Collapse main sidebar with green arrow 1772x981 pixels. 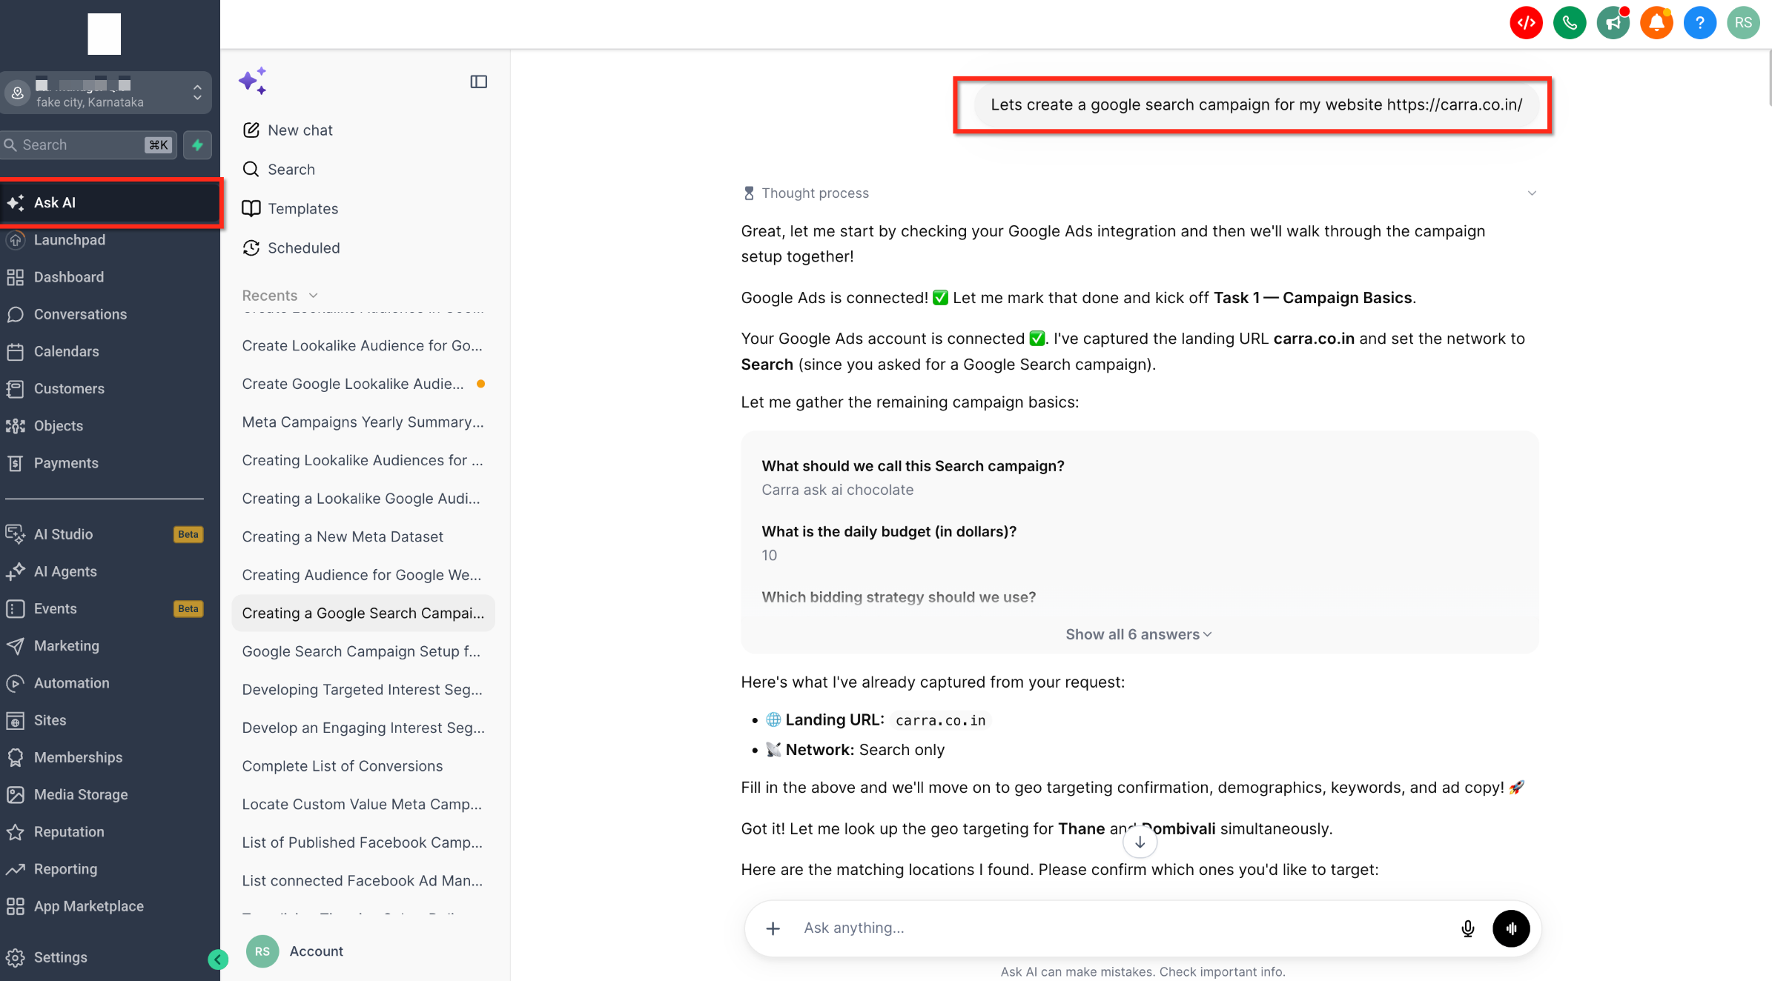[217, 960]
